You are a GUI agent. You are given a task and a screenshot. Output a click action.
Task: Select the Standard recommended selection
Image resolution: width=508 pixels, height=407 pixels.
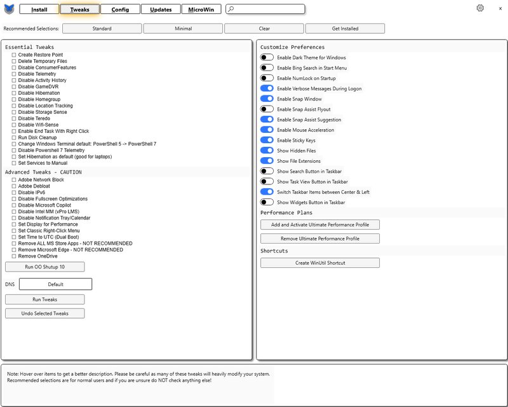point(102,29)
